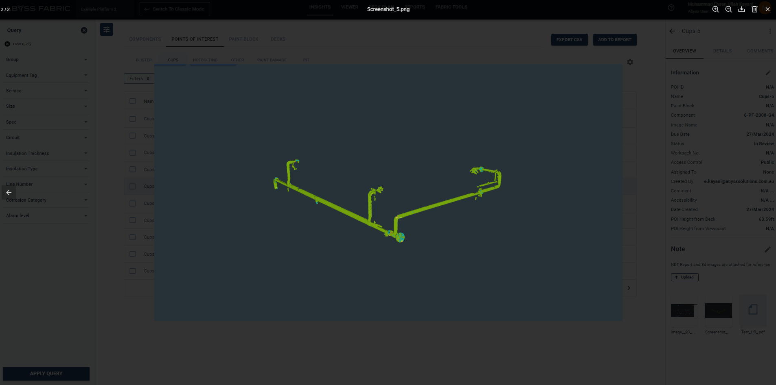Zoom out of the image preview
Viewport: 776px width, 385px height.
coord(728,9)
